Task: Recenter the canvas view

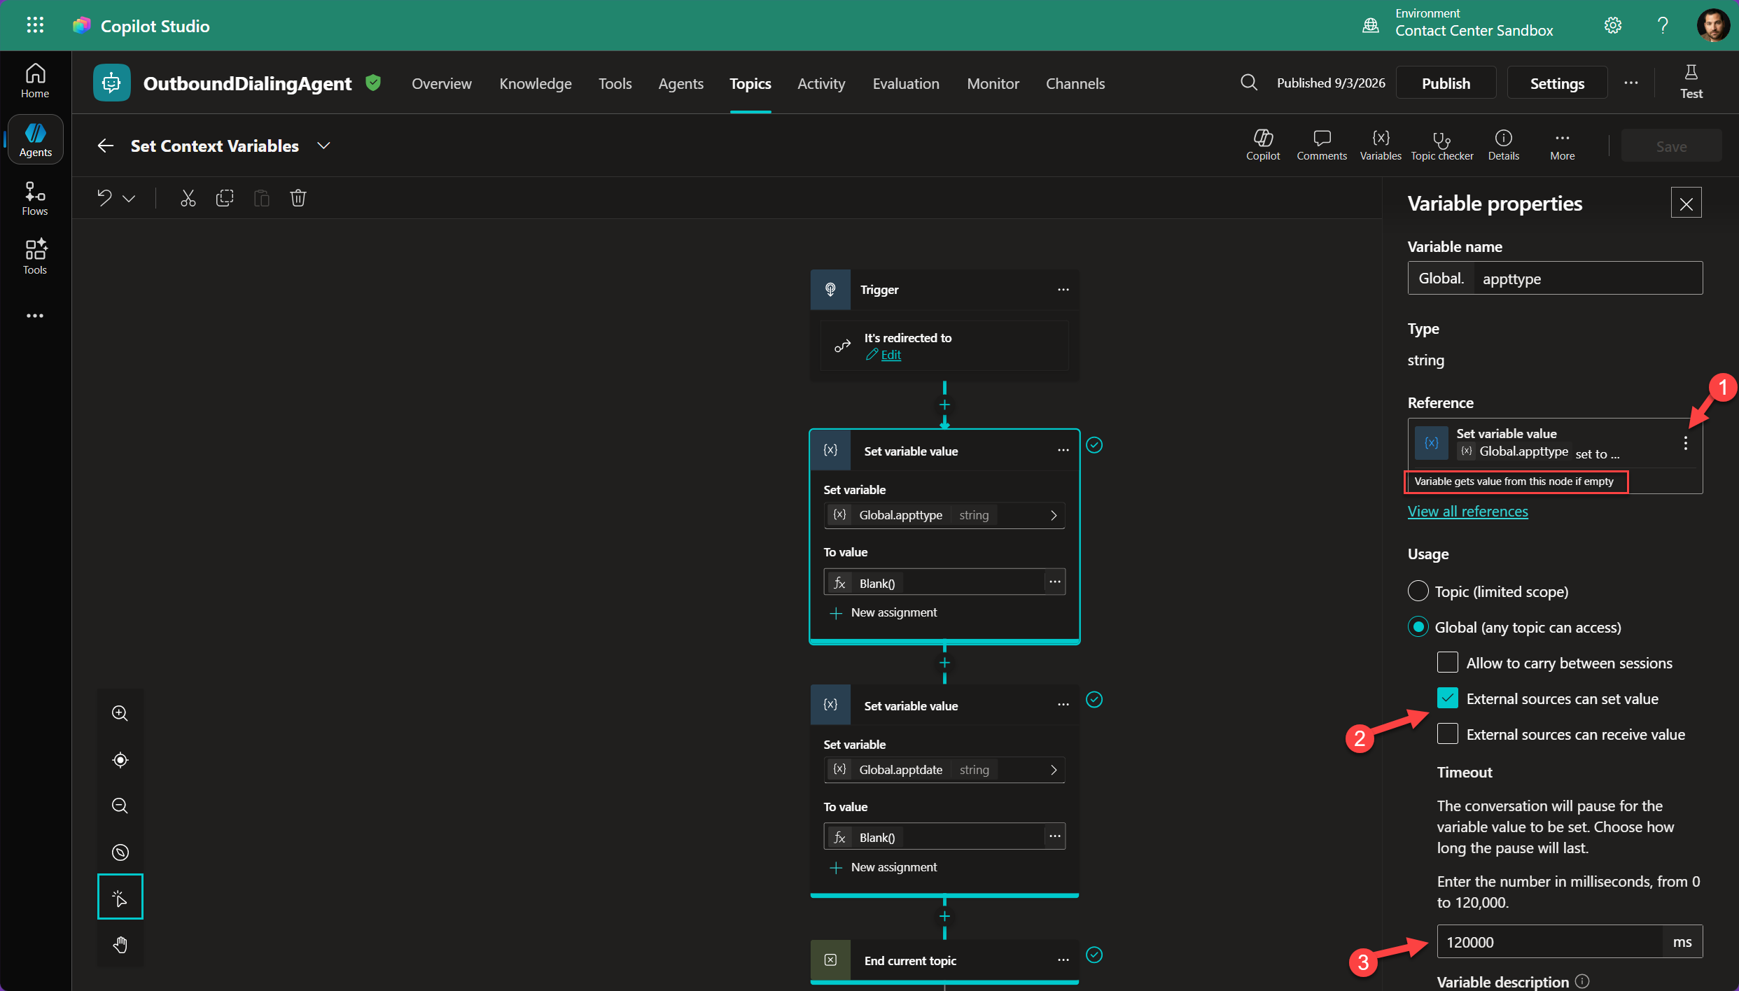Action: click(x=120, y=759)
